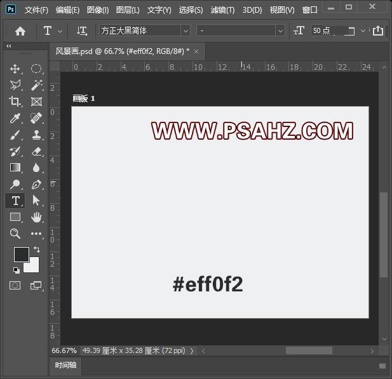This screenshot has height=379, width=392.
Task: Open the 滤镜(T) menu
Action: click(222, 10)
